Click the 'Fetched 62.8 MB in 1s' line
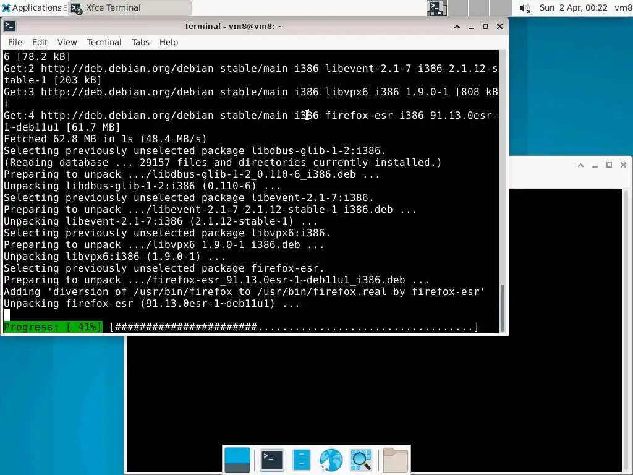Viewport: 633px width, 475px height. [105, 139]
